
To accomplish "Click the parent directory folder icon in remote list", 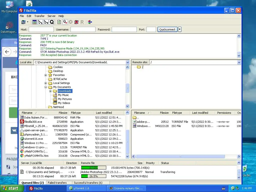I will pyautogui.click(x=134, y=117).
